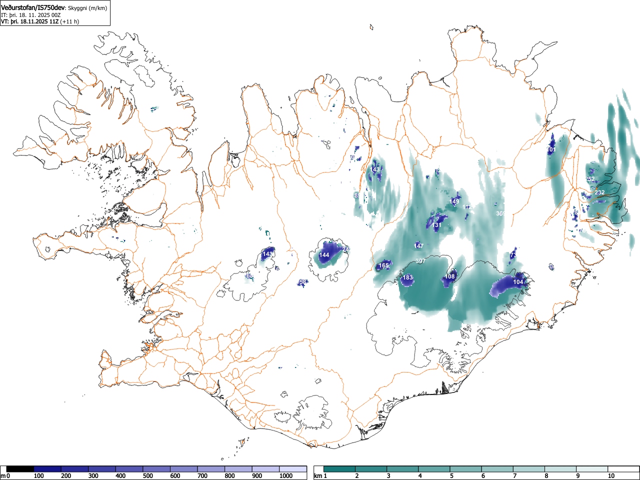Click the palest 1000 m legend swatch
This screenshot has height=480, width=640.
(x=293, y=469)
